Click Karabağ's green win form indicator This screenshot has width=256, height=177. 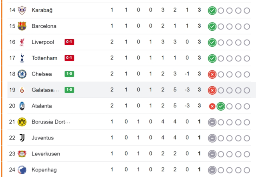(212, 10)
